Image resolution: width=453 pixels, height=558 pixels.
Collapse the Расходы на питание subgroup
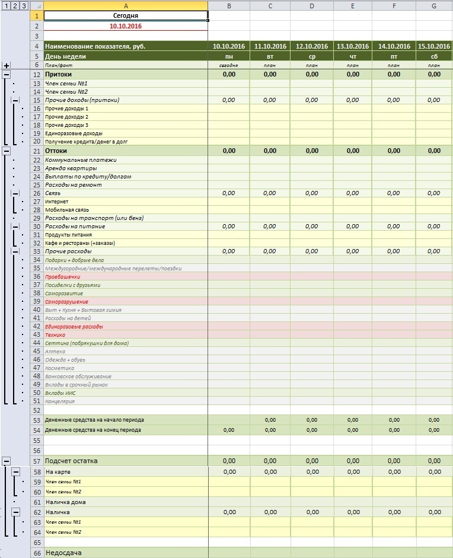point(15,227)
